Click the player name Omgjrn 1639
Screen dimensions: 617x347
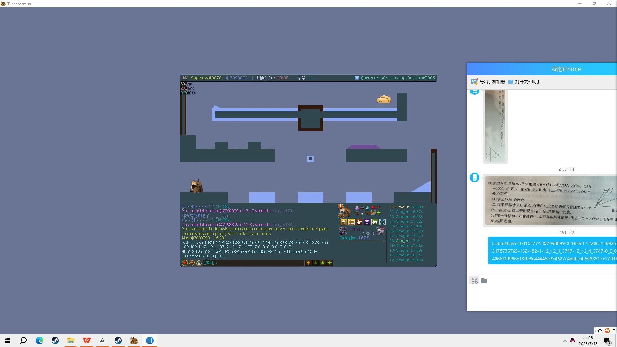tap(354, 238)
